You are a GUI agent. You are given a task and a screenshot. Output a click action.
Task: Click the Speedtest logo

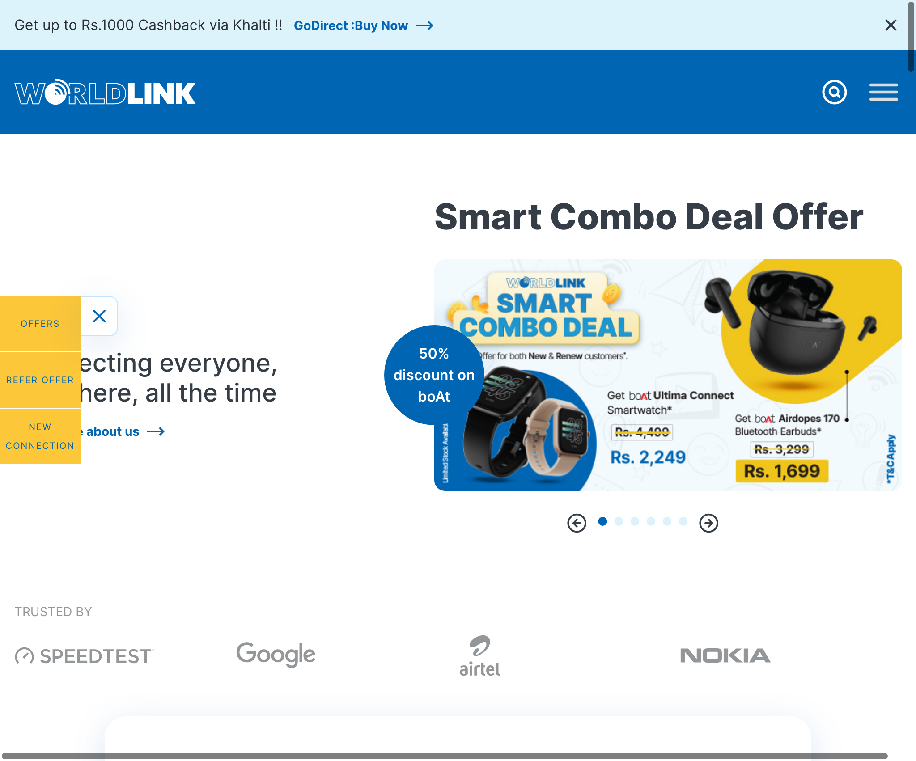click(x=85, y=656)
